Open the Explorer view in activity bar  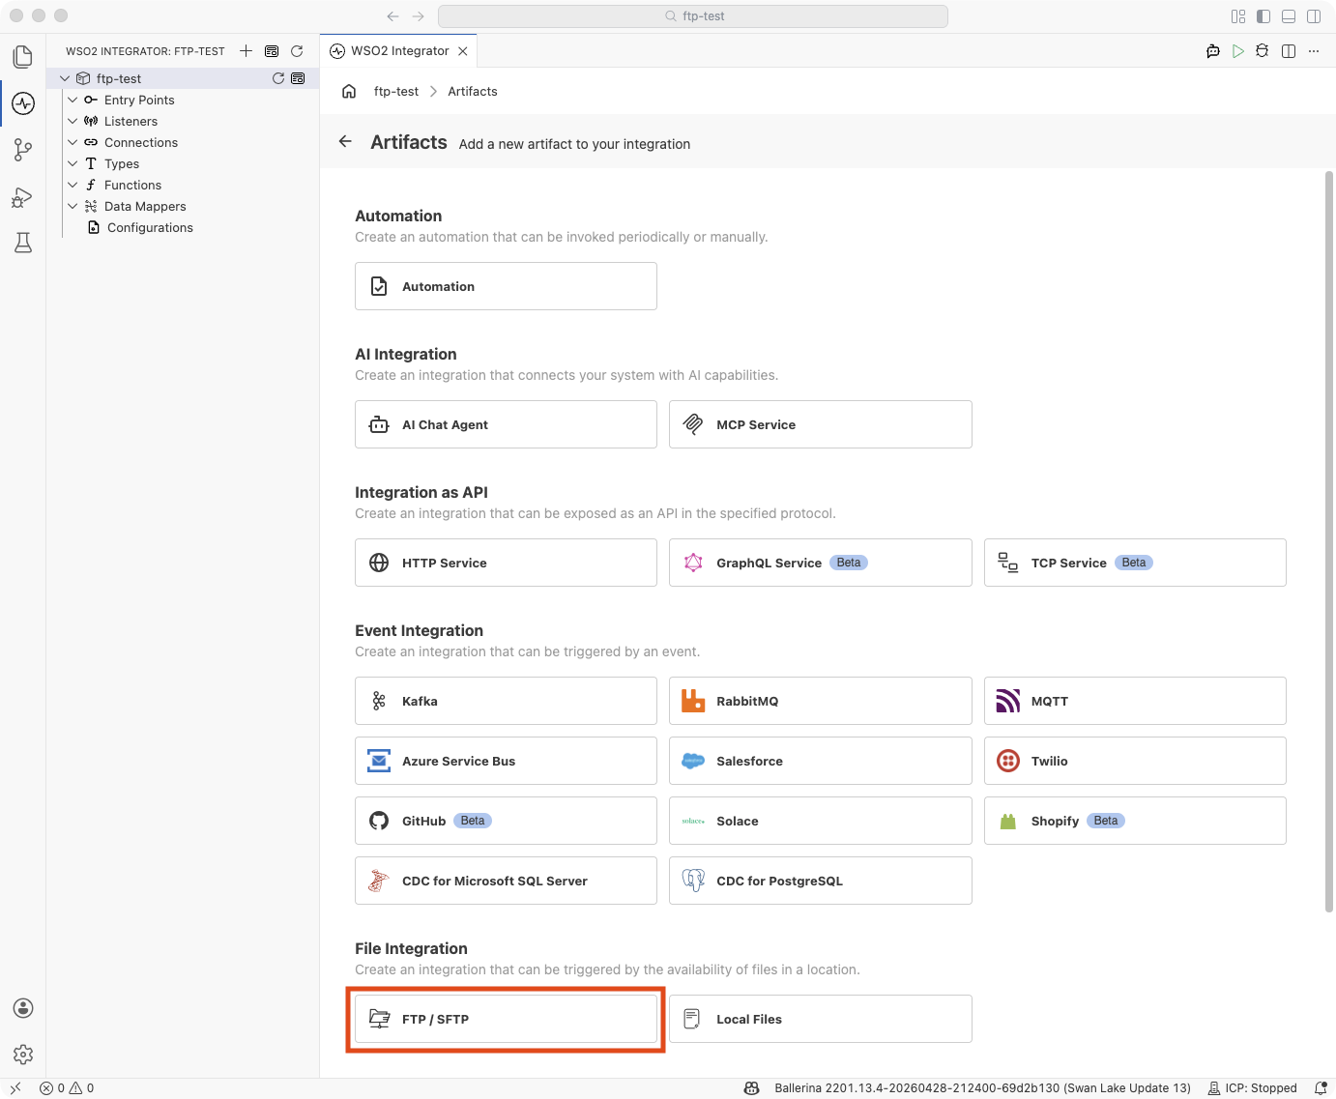[x=23, y=57]
